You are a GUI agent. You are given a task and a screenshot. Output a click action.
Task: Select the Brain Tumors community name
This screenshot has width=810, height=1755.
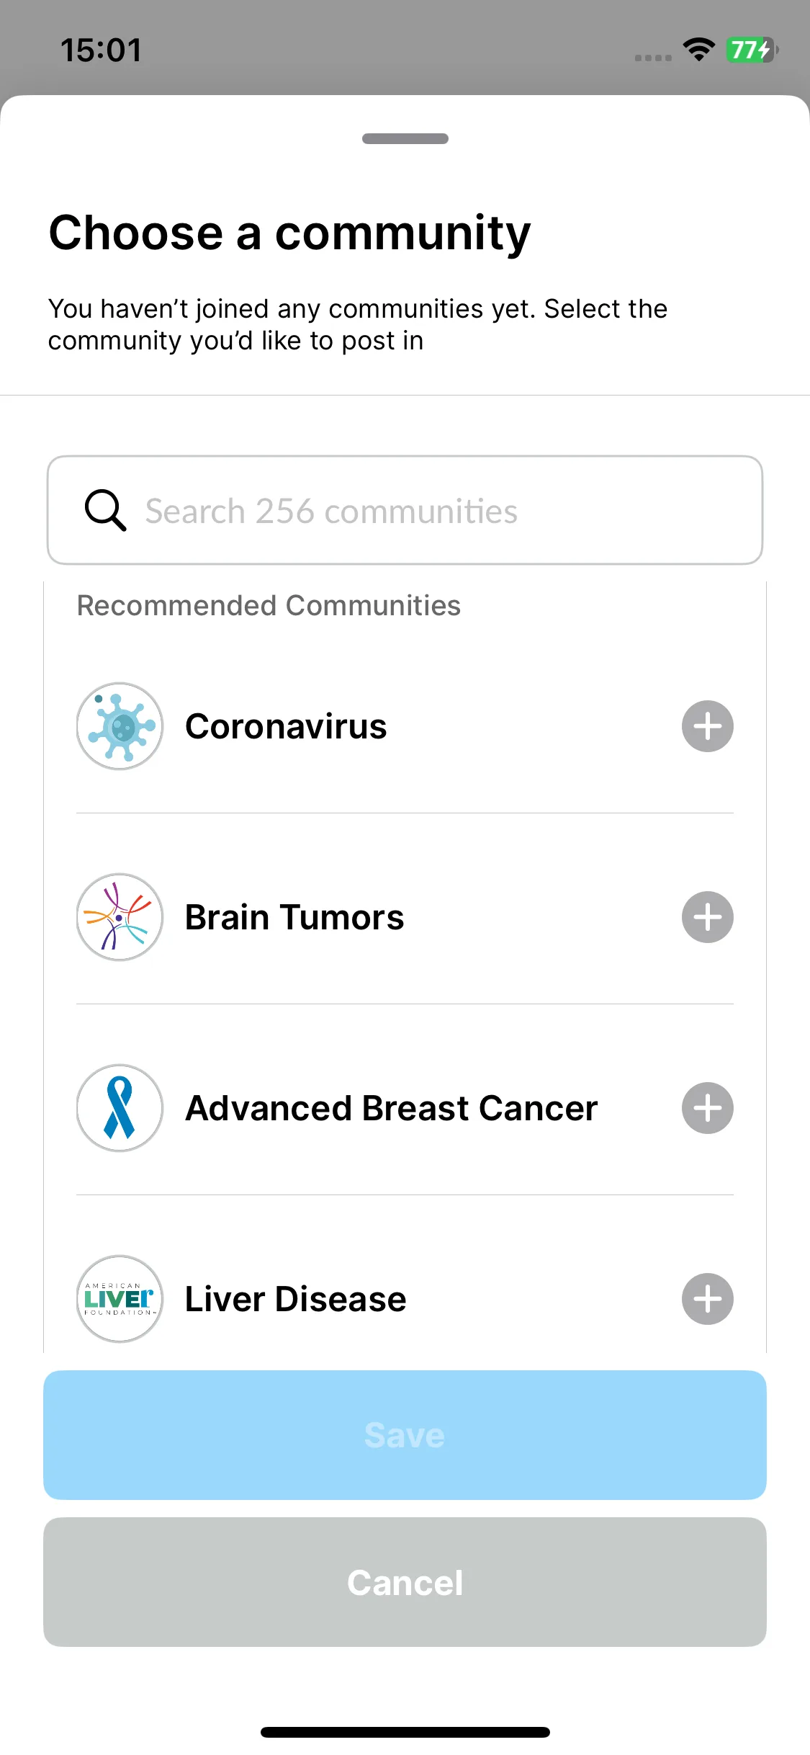point(294,917)
